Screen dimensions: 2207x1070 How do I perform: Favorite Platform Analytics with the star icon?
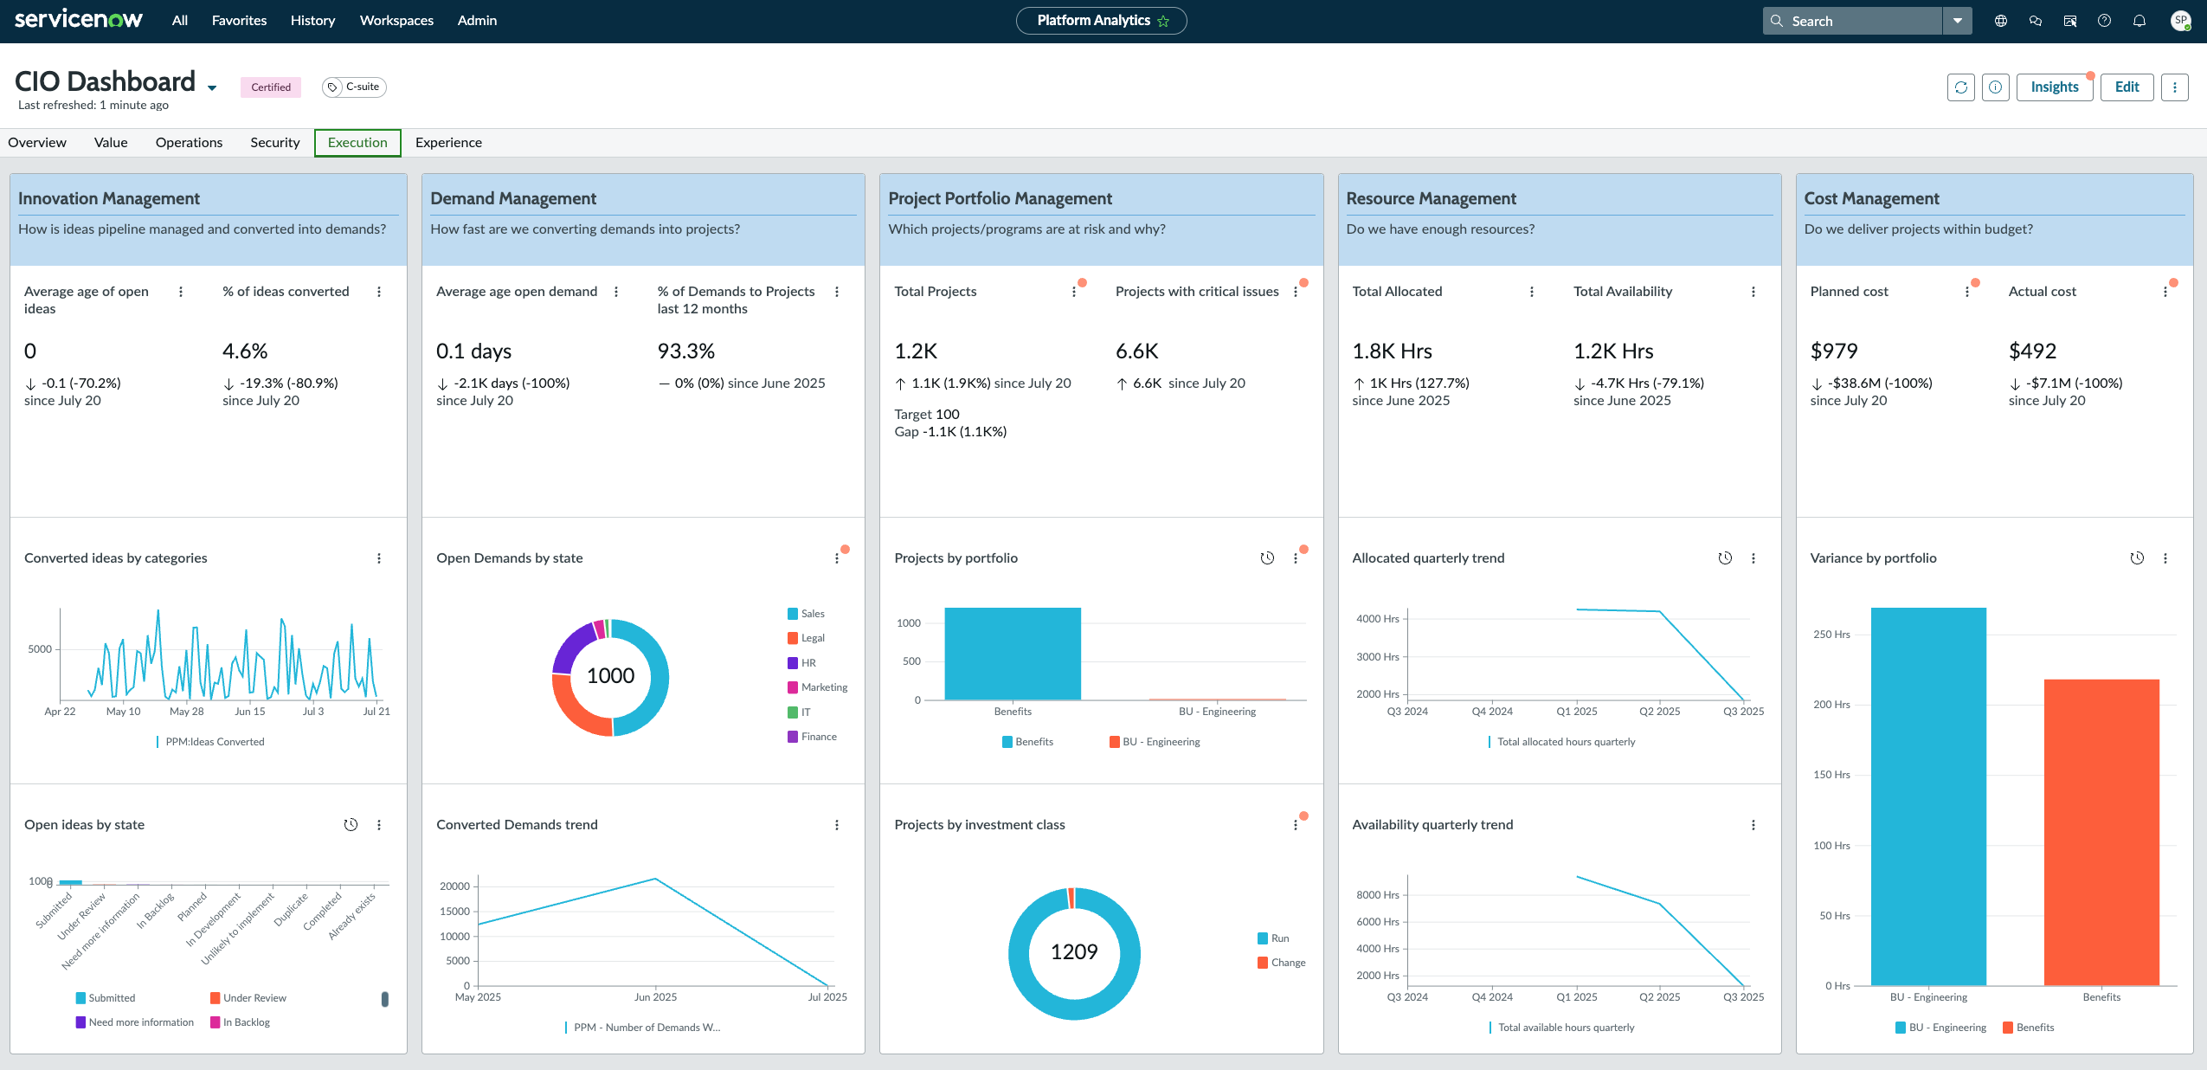[1163, 21]
